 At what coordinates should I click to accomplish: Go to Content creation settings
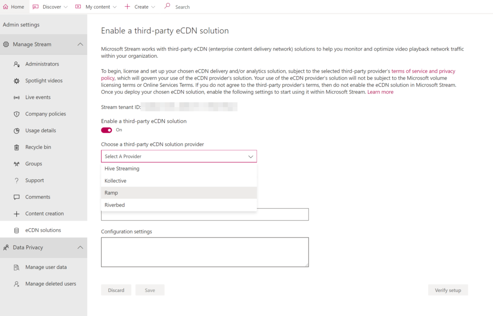44,213
